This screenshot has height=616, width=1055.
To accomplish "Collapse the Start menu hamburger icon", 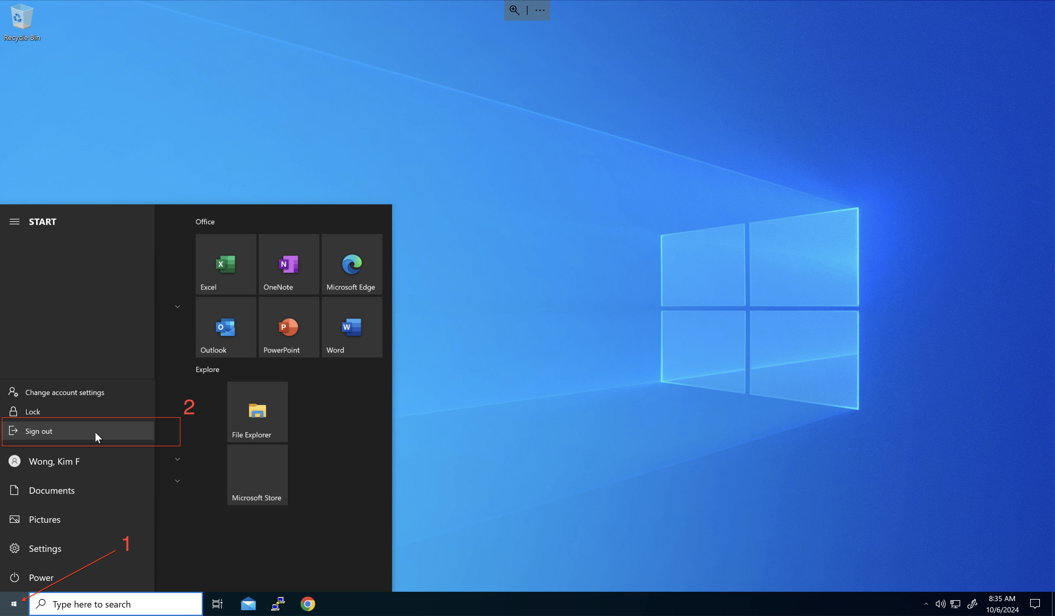I will tap(15, 222).
